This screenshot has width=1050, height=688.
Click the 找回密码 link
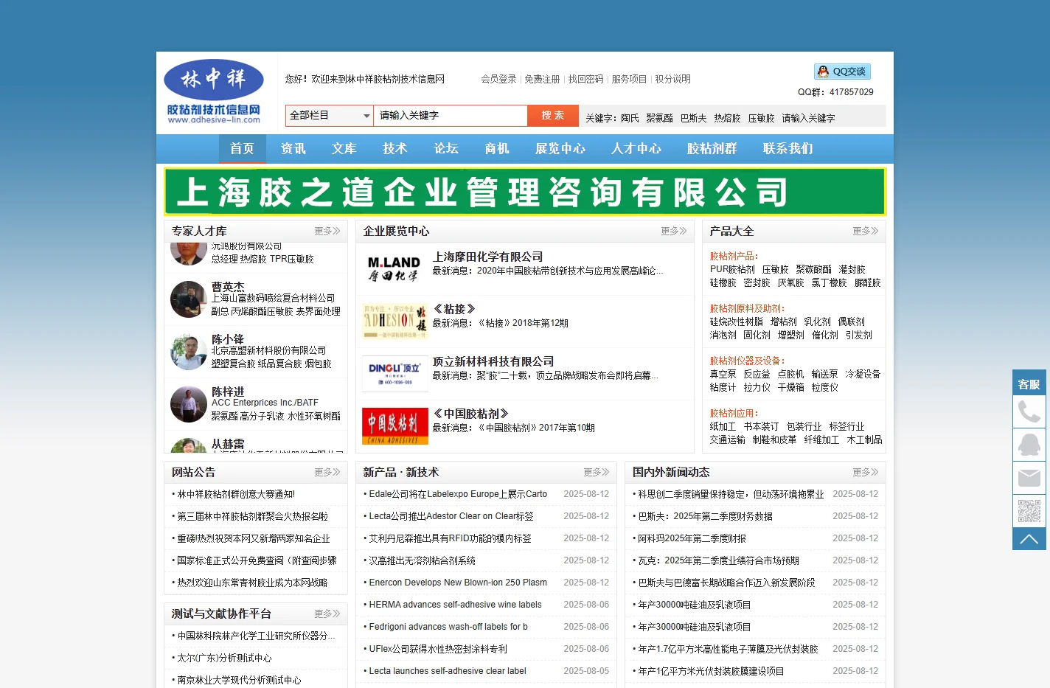(x=585, y=79)
